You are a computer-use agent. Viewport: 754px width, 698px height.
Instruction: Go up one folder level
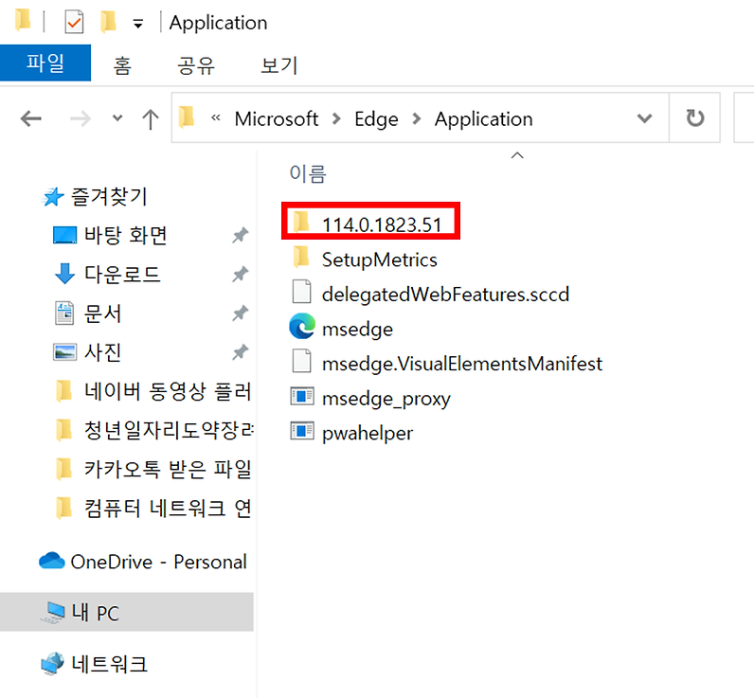pyautogui.click(x=151, y=118)
